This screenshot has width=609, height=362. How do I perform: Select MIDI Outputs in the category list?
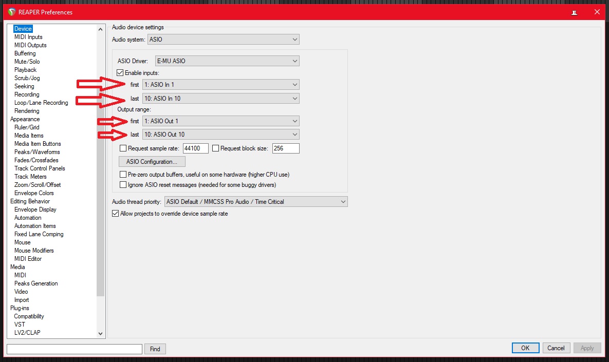[30, 45]
